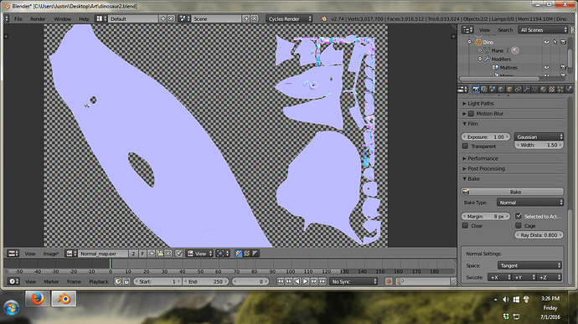
Task: Click the material sphere icon next to Plane
Action: 515,50
